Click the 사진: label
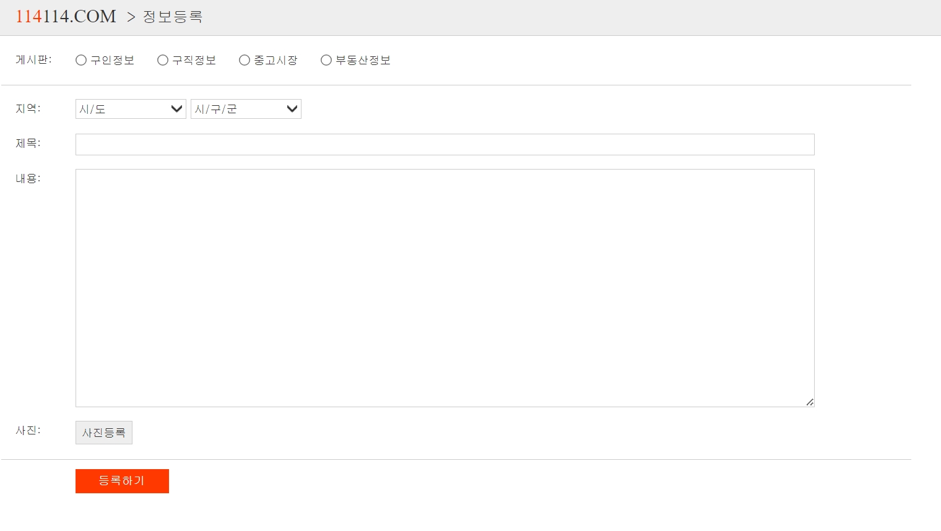Screen dimensions: 941x531 [28, 430]
